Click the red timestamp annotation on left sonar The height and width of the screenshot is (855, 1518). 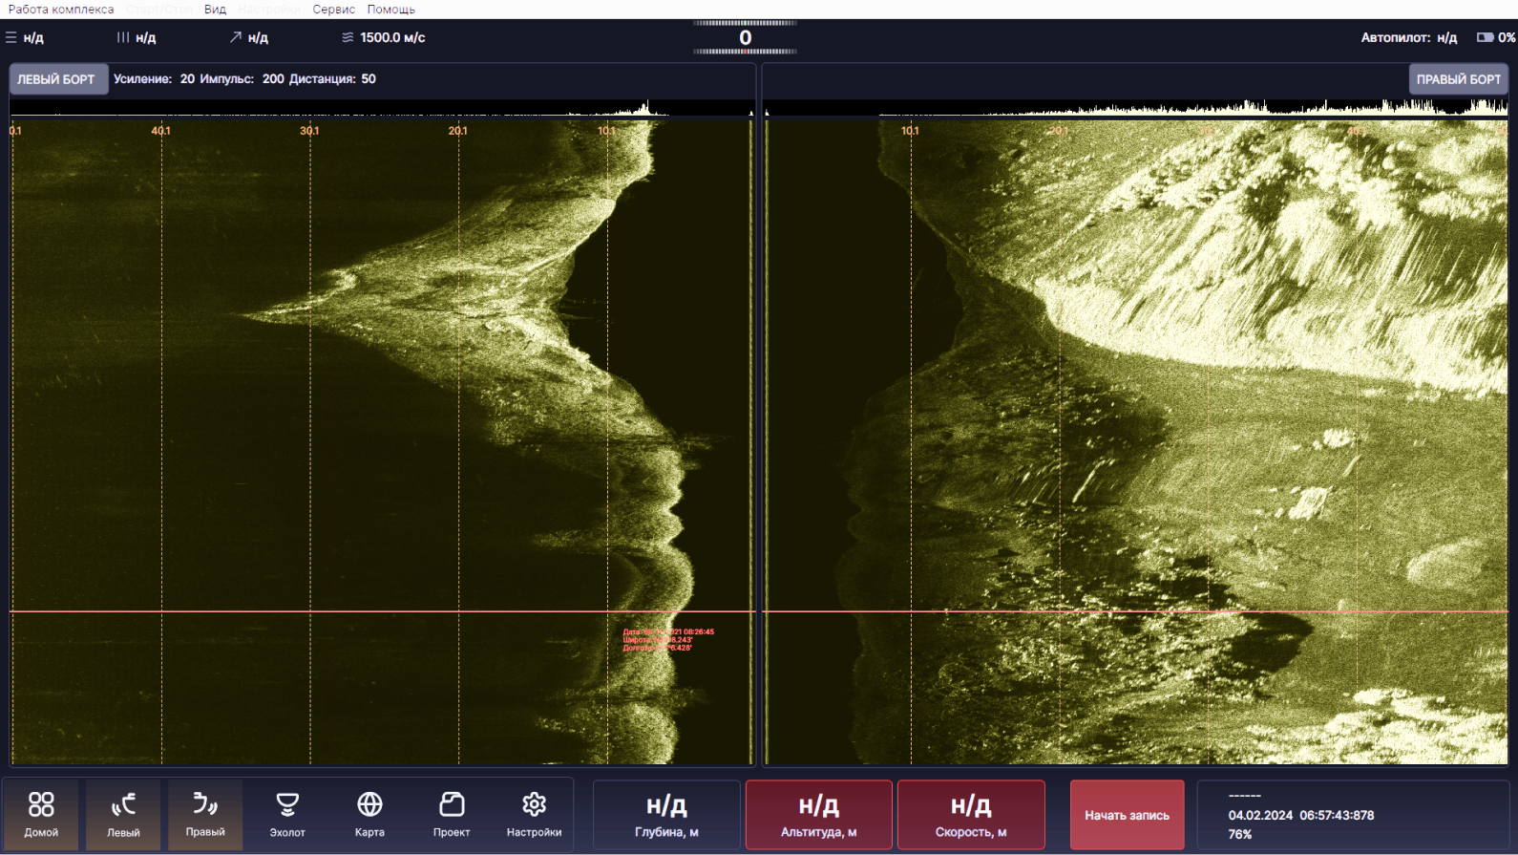click(668, 640)
